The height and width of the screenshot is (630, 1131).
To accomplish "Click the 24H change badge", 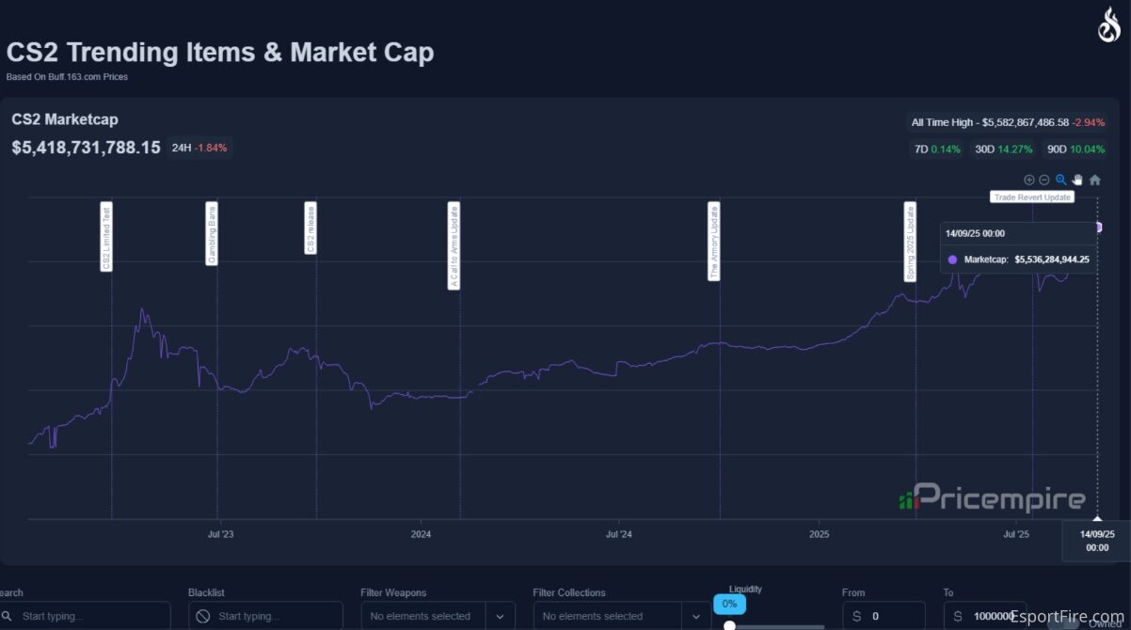I will [199, 148].
